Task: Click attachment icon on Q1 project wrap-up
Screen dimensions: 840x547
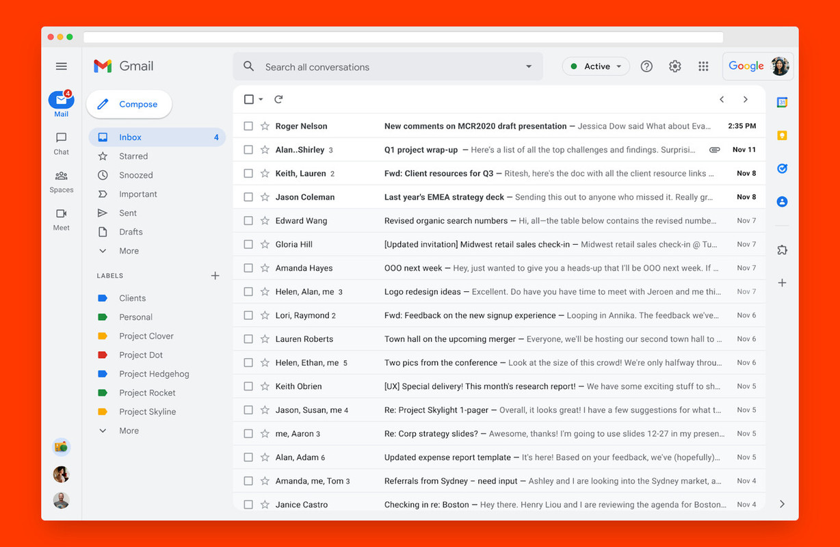Action: tap(714, 150)
